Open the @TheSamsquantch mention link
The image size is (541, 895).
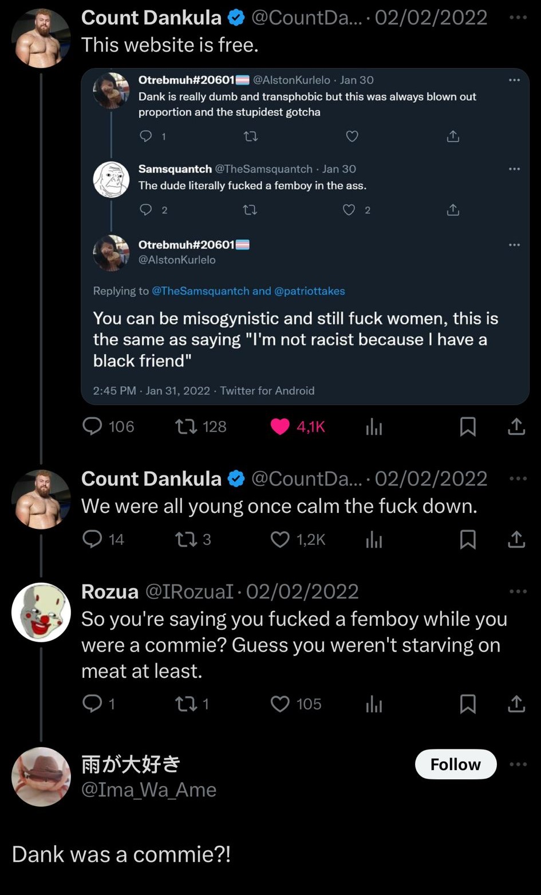click(201, 291)
